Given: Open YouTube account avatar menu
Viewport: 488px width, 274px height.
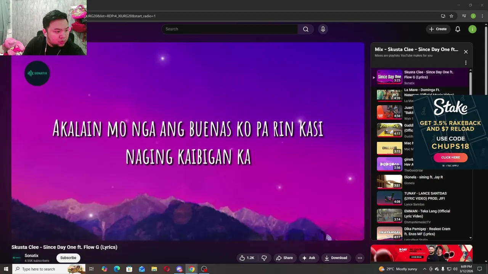Looking at the screenshot, I should click(472, 29).
